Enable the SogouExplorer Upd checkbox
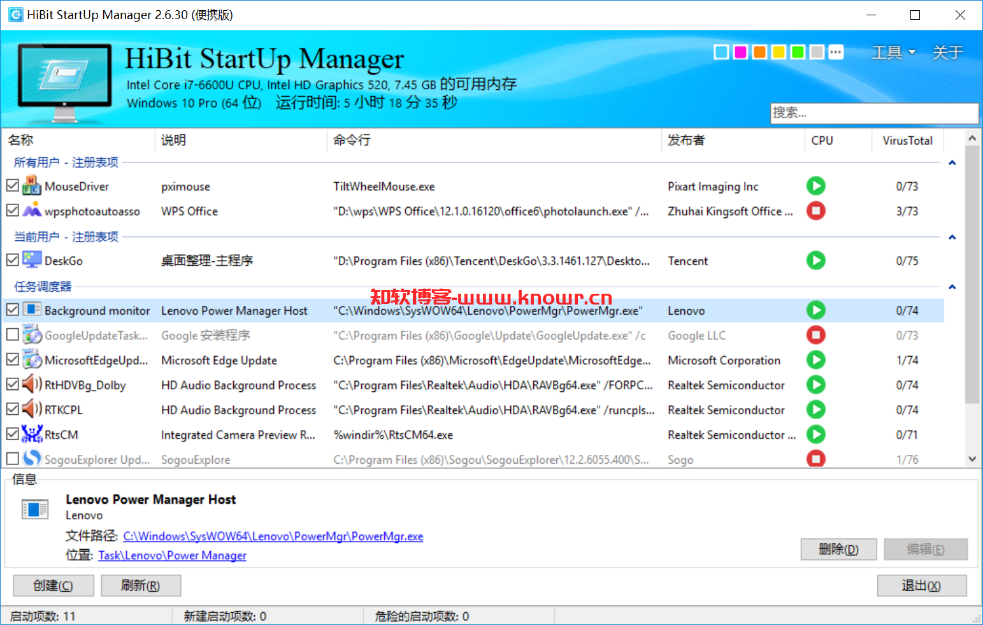The width and height of the screenshot is (983, 625). point(12,459)
